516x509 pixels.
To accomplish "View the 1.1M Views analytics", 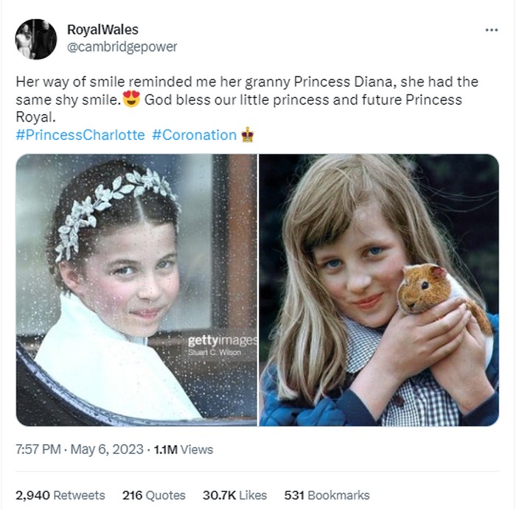I will pyautogui.click(x=184, y=449).
